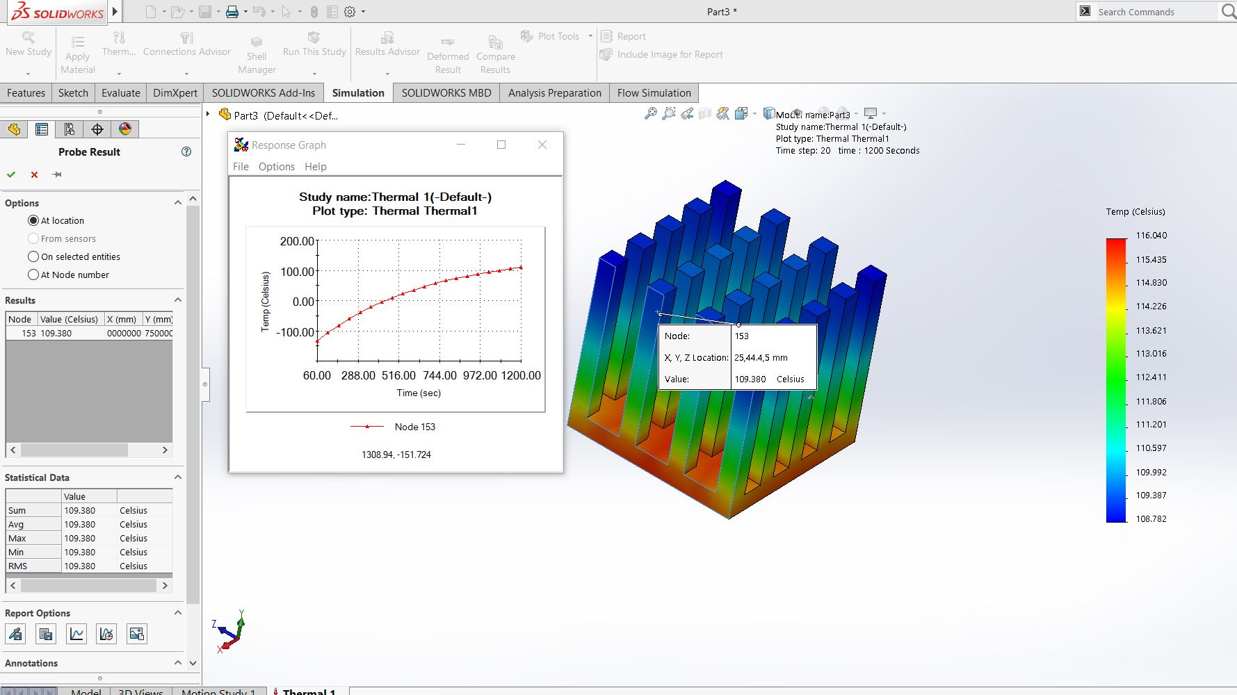
Task: Open the Plot Tools dropdown arrow
Action: (590, 36)
